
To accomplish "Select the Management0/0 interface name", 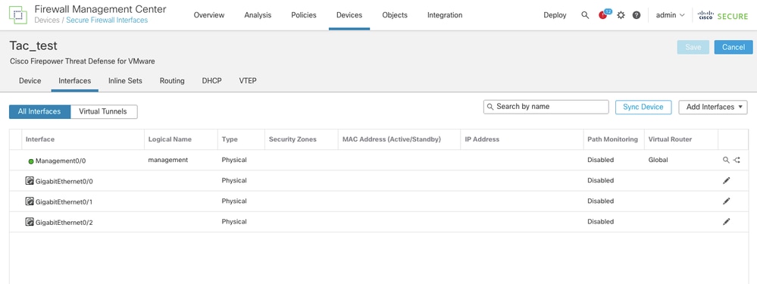I will coord(61,161).
